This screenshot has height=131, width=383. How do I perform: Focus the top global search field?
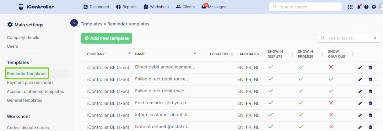(305, 7)
